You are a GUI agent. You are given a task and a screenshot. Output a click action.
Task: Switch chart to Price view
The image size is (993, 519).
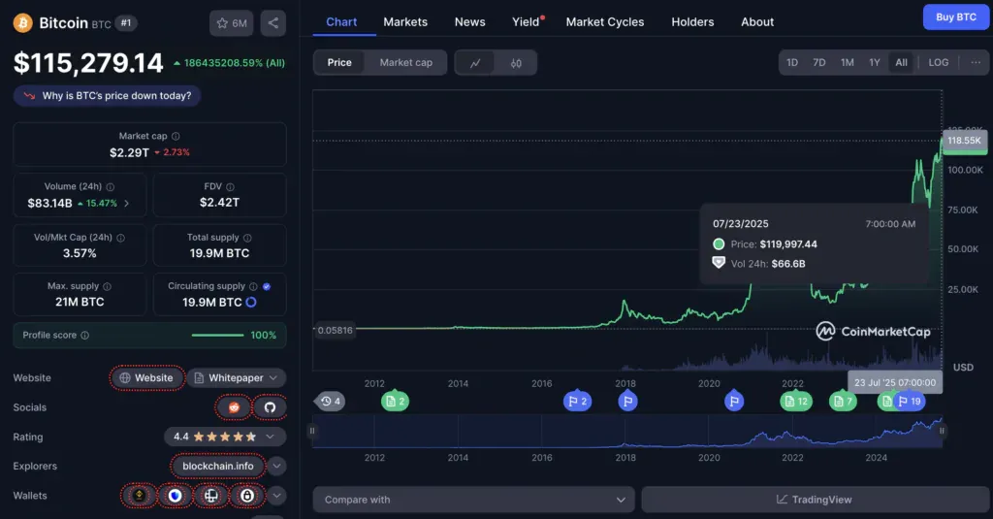(x=339, y=63)
